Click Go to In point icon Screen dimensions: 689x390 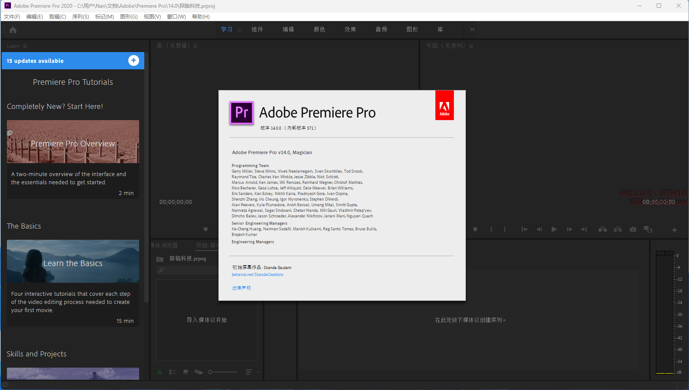(524, 229)
